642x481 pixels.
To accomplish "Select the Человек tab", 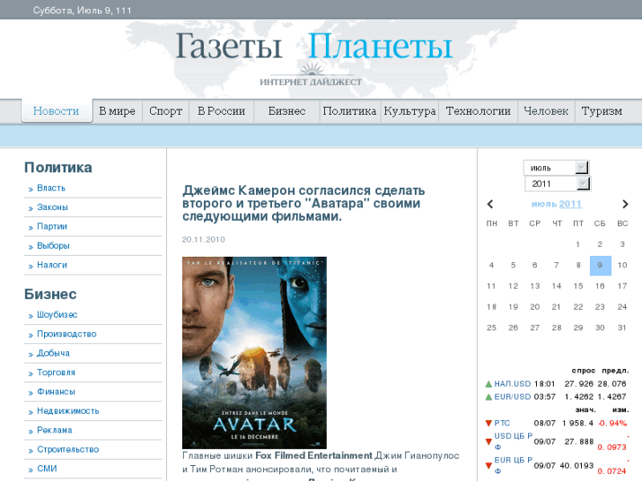I will 546,111.
